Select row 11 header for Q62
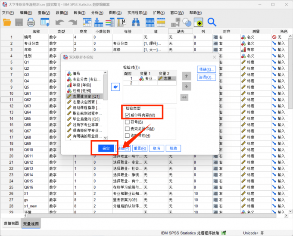 point(12,99)
